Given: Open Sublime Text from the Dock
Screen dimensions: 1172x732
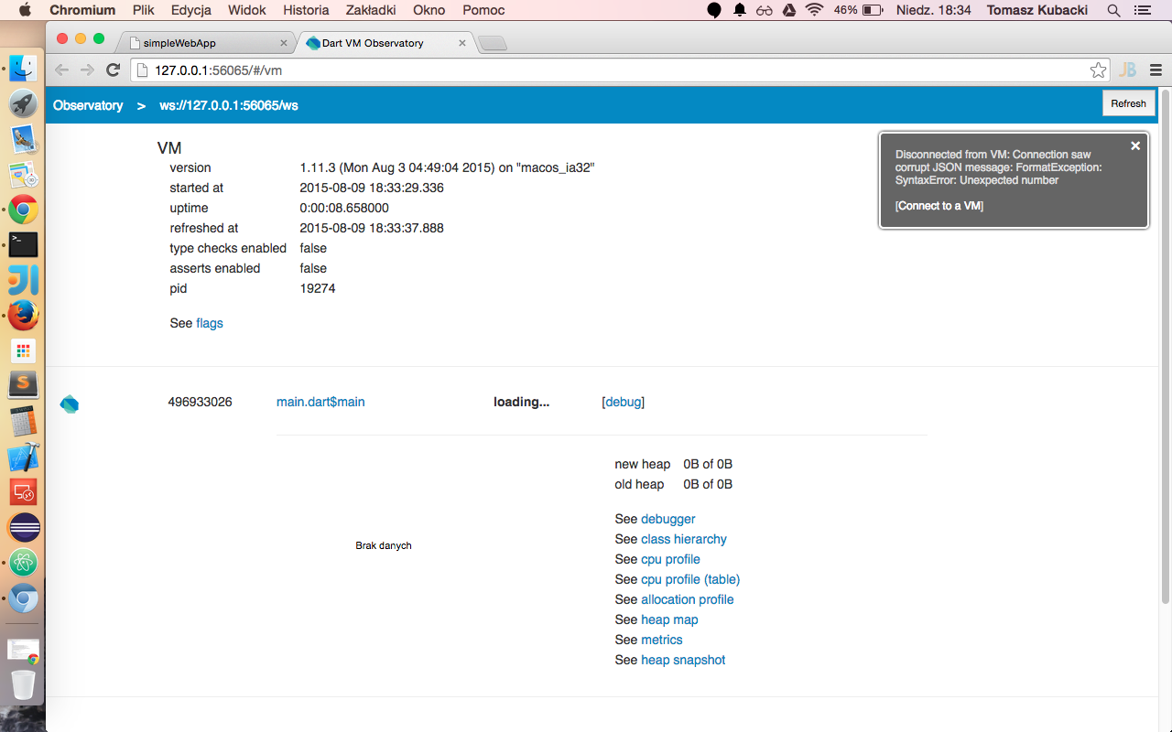Looking at the screenshot, I should pos(23,385).
